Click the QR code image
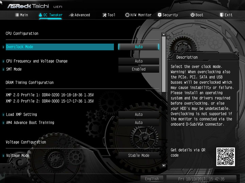Screen dimensions: 245x183 coord(226,157)
